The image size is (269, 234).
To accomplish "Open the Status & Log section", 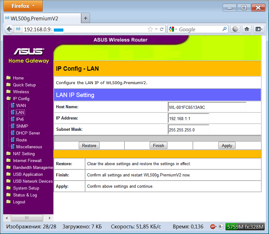I will tap(25, 195).
